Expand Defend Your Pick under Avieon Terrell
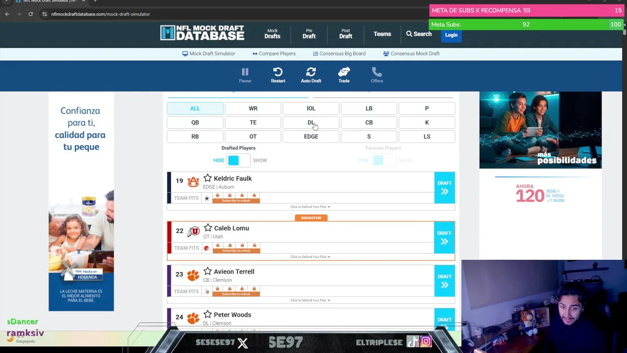This screenshot has width=627, height=353. point(311,300)
